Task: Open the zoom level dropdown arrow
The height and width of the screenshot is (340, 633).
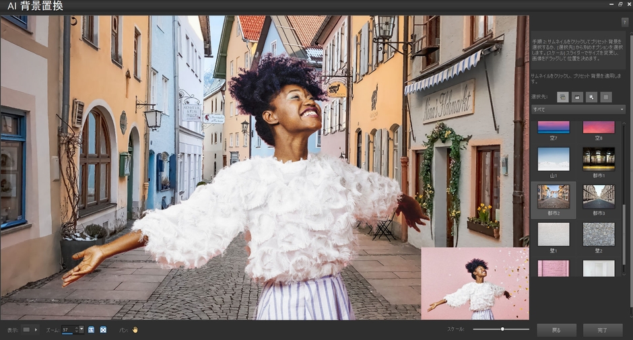Action: point(81,330)
